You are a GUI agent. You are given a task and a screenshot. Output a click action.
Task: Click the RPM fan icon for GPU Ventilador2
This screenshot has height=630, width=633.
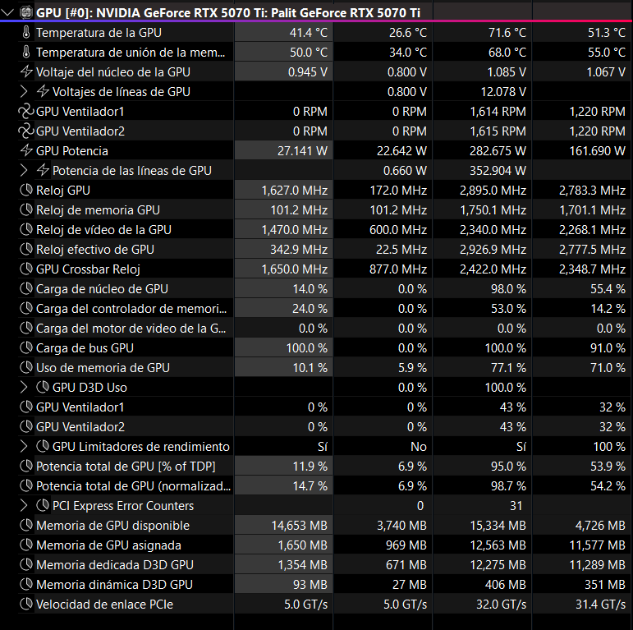click(x=26, y=131)
